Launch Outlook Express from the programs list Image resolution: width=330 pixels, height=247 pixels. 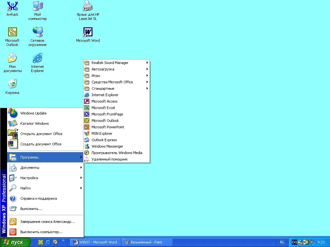117,140
